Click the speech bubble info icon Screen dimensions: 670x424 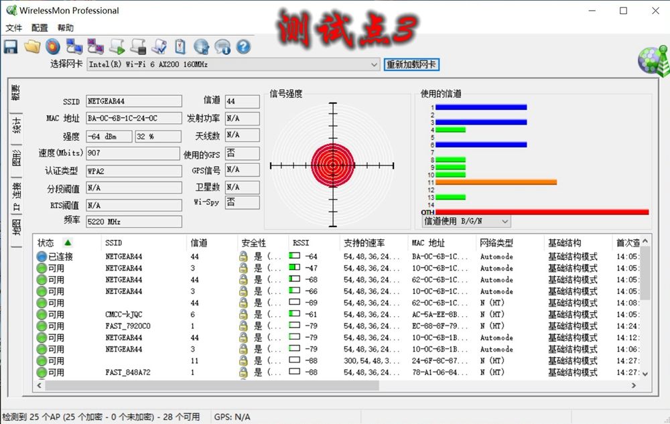[222, 46]
